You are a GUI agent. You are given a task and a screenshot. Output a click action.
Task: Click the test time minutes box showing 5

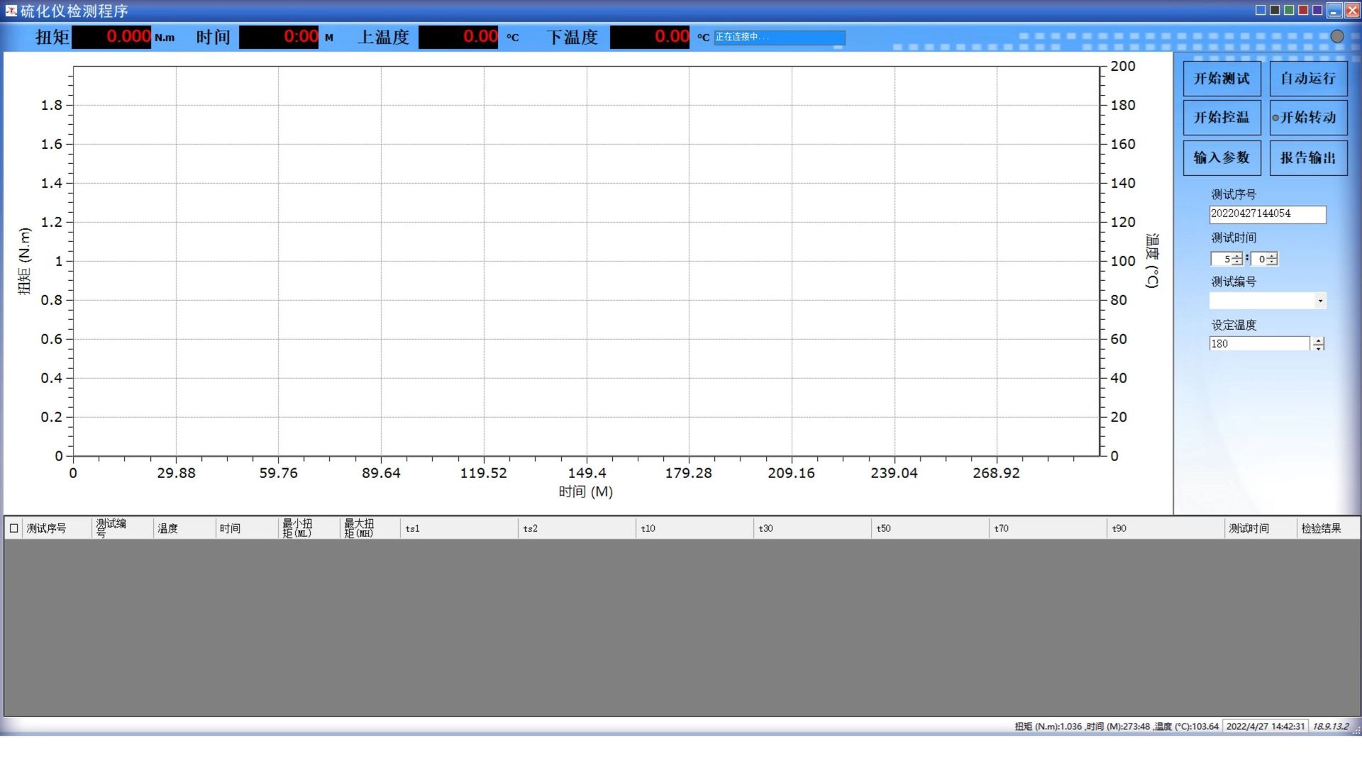pos(1222,259)
